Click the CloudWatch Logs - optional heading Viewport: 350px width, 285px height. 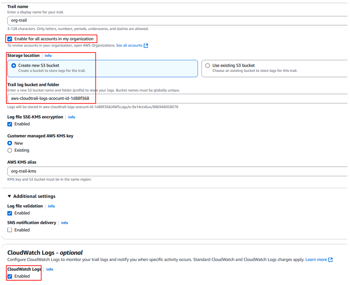pos(45,252)
